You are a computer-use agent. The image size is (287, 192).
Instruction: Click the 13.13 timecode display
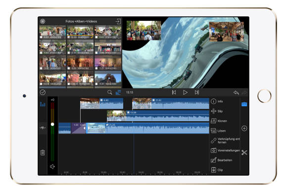pyautogui.click(x=130, y=93)
